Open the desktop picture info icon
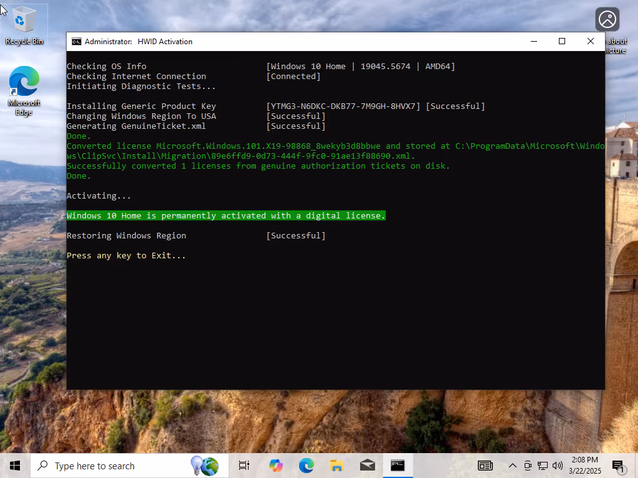 point(607,19)
